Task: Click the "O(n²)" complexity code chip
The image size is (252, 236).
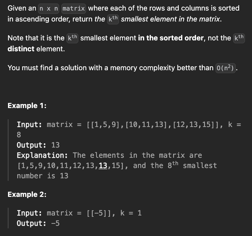Action: point(226,68)
